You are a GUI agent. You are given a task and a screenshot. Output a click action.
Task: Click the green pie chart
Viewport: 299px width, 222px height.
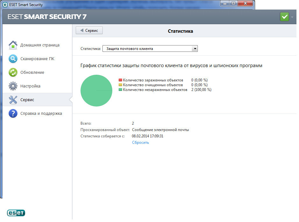click(96, 91)
